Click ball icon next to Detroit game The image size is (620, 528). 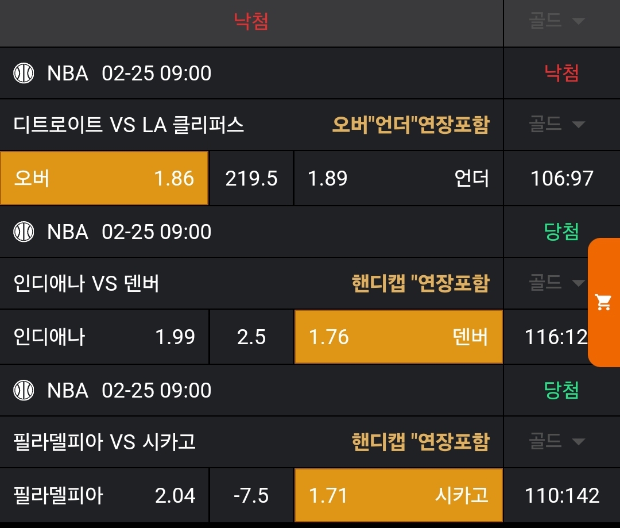click(24, 74)
